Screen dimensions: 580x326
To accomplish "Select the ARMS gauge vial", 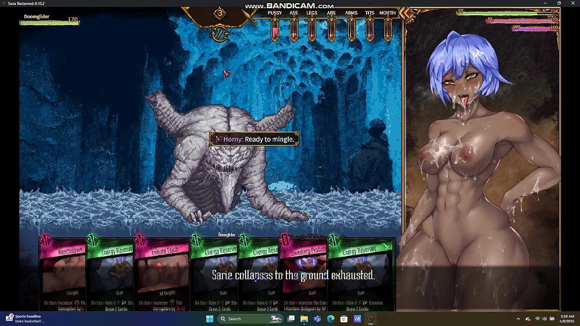I will 351,29.
